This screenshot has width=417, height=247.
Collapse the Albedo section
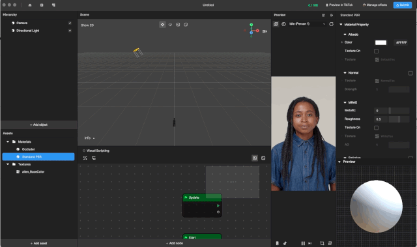345,35
